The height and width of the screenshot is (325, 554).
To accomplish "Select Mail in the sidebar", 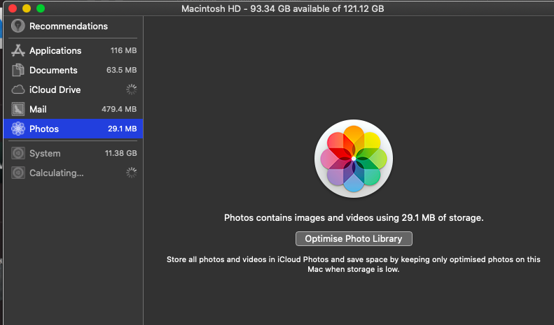I will click(x=73, y=109).
